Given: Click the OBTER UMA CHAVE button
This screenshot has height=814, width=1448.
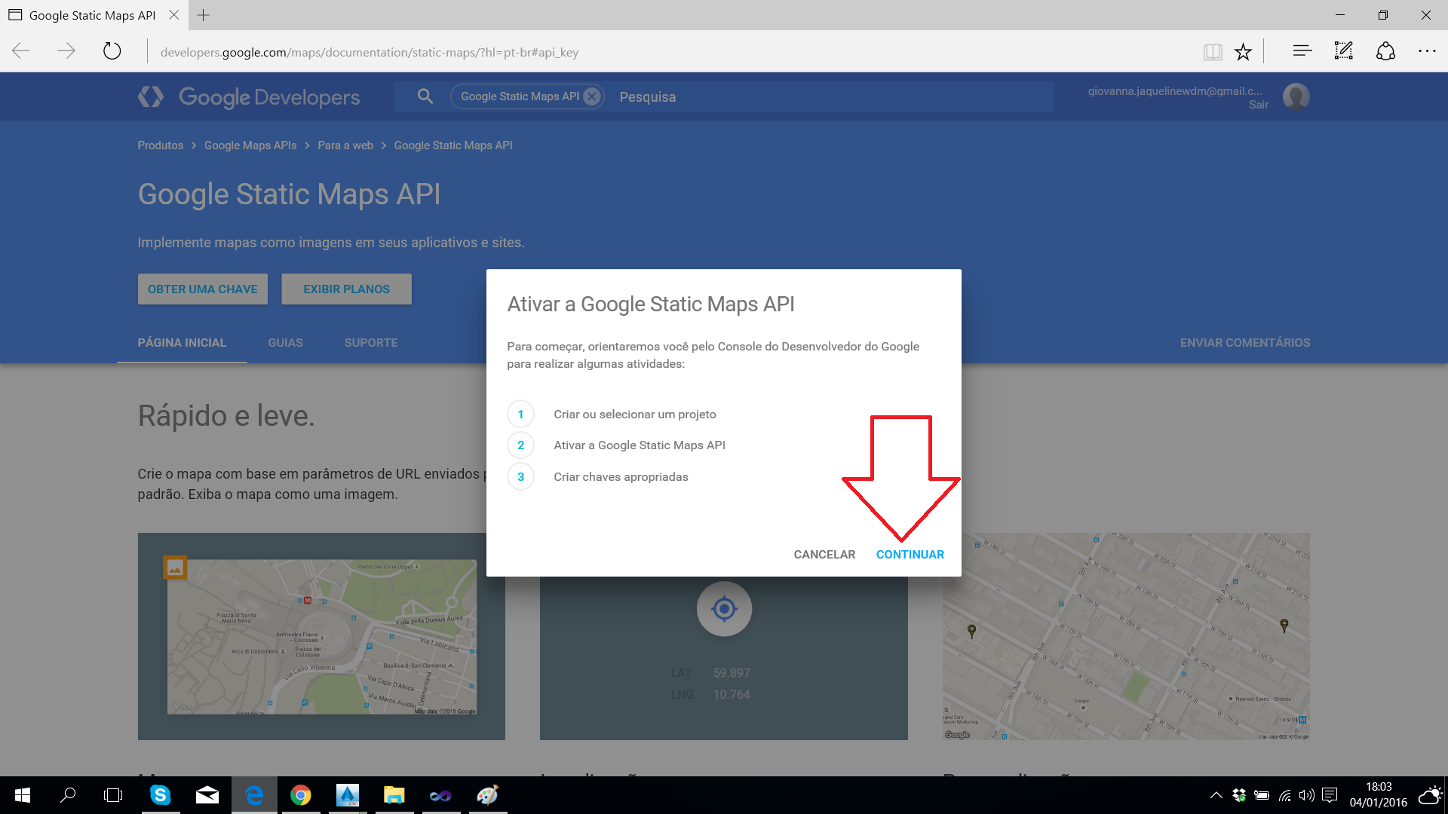Looking at the screenshot, I should [203, 289].
